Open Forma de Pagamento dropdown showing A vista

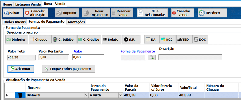click(x=120, y=95)
